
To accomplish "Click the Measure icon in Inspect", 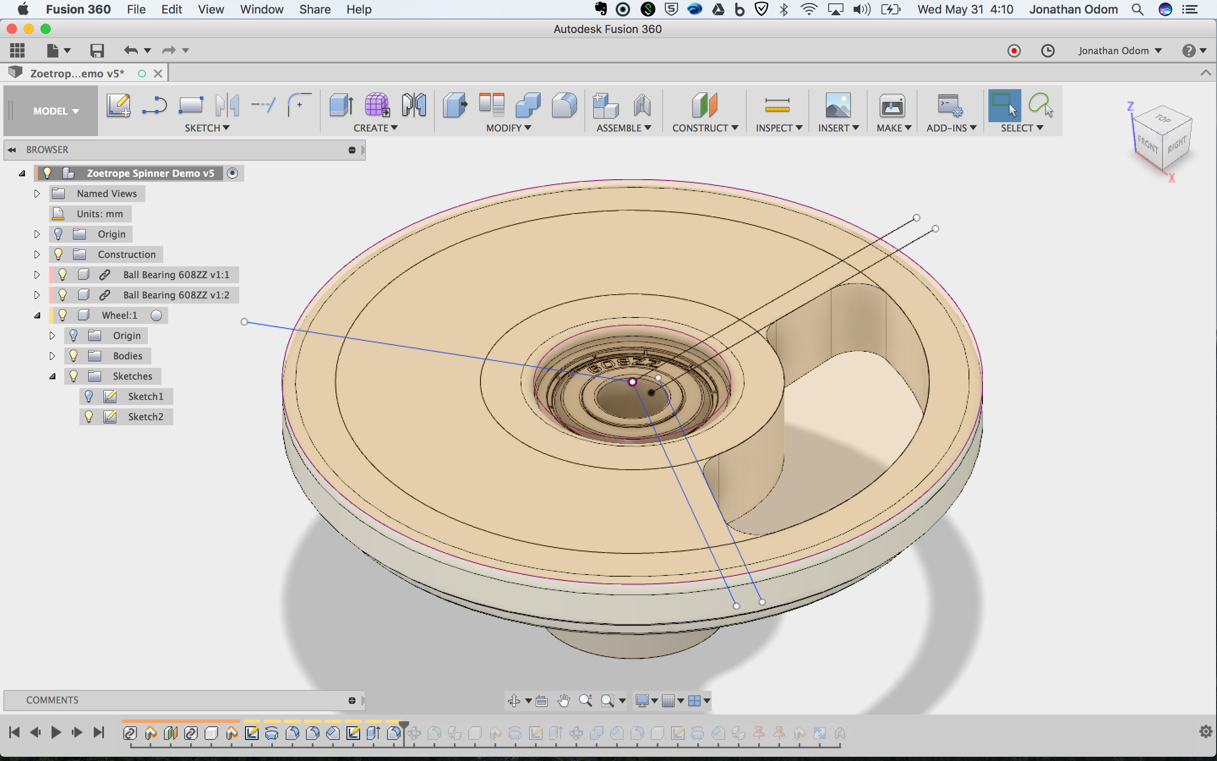I will [776, 105].
